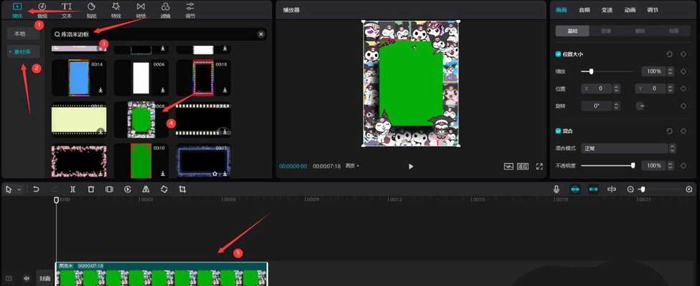This screenshot has width=700, height=286.
Task: Reset Blend settings
Action: pos(669,132)
